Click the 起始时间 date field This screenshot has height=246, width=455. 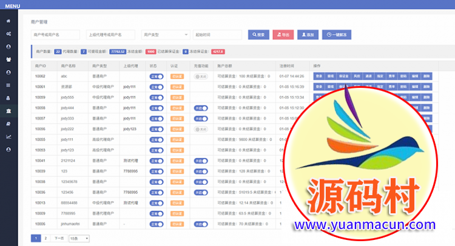(217, 35)
